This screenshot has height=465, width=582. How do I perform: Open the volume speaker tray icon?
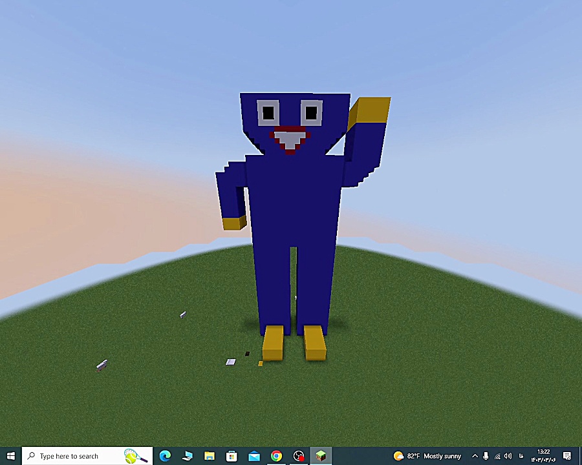pos(508,456)
